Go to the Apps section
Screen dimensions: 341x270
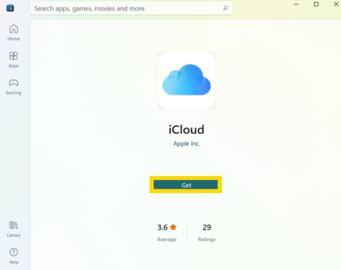tap(13, 59)
